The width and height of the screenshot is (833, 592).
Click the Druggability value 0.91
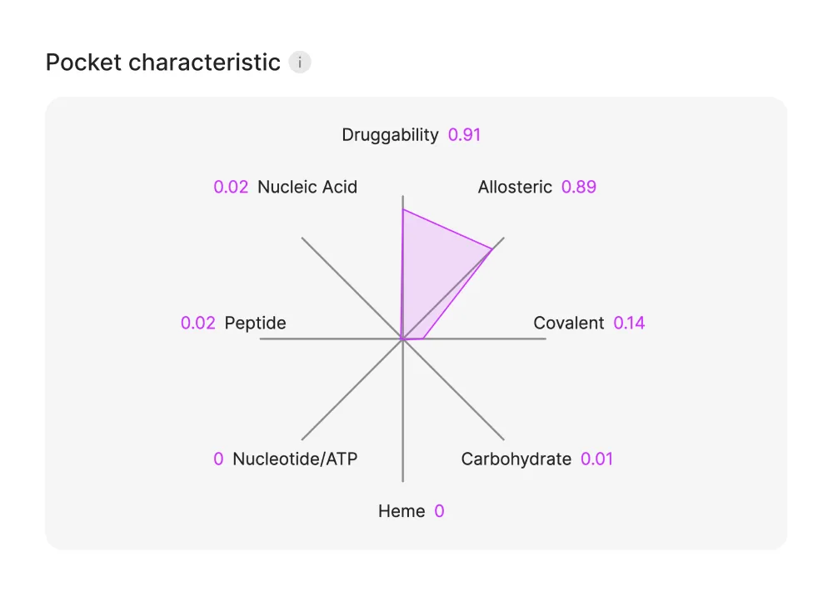click(465, 135)
